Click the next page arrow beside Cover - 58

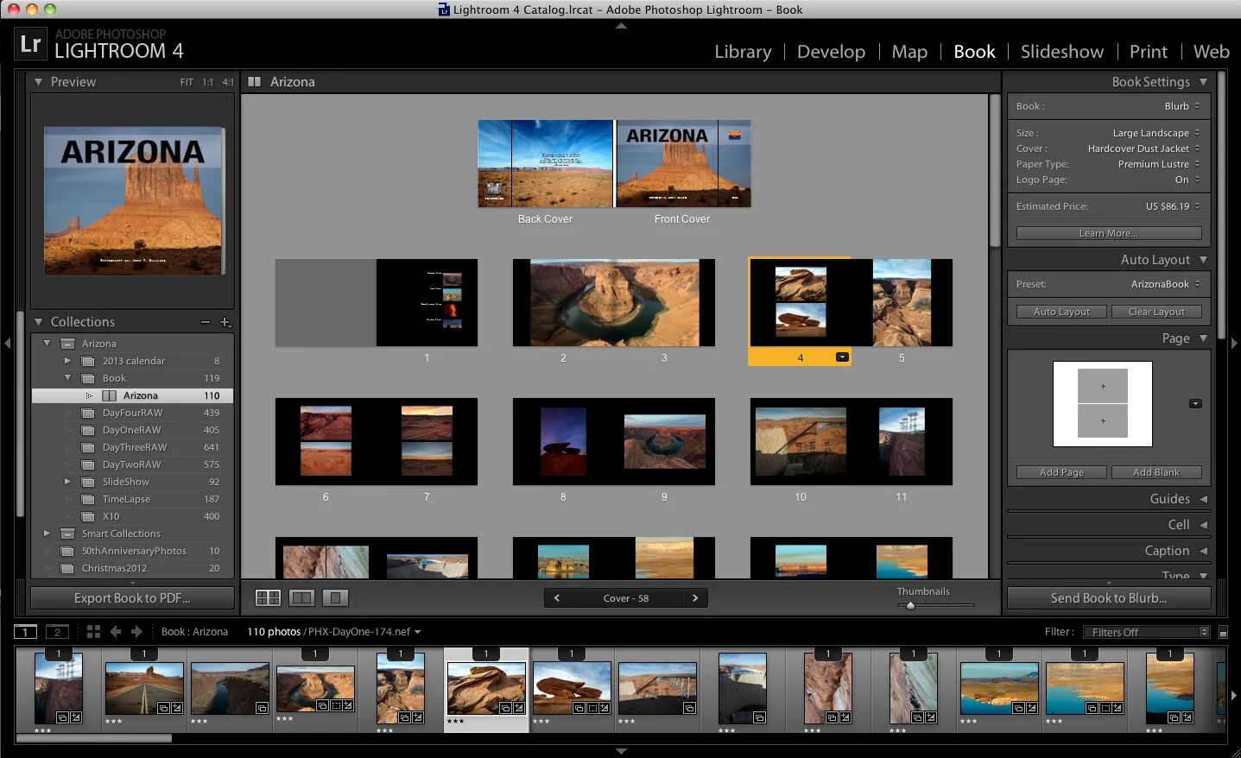coord(695,597)
